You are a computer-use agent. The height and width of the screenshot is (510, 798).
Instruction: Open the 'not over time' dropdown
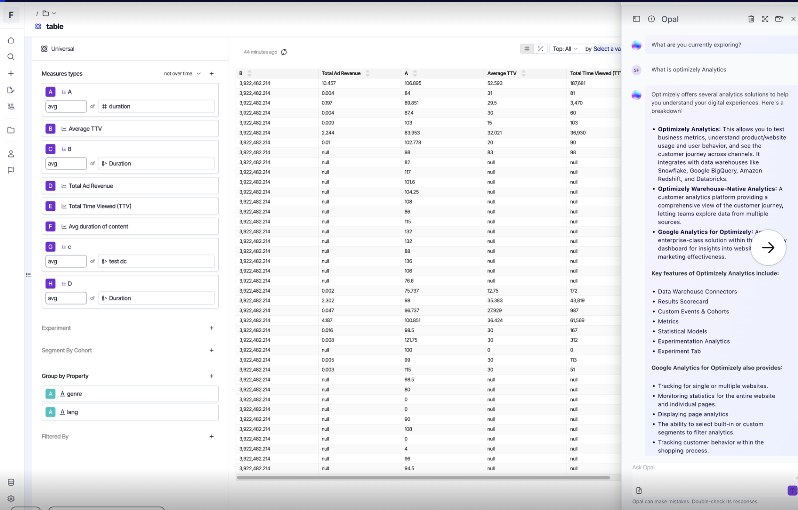coord(182,74)
